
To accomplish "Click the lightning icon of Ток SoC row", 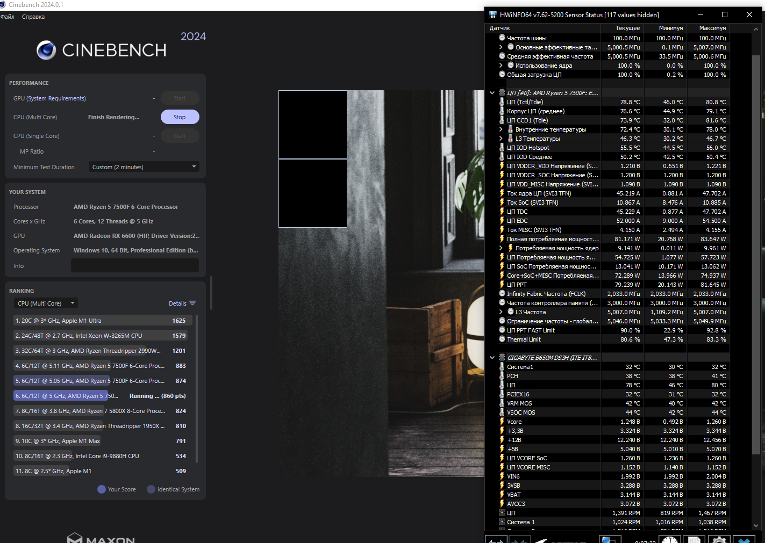I will 502,202.
